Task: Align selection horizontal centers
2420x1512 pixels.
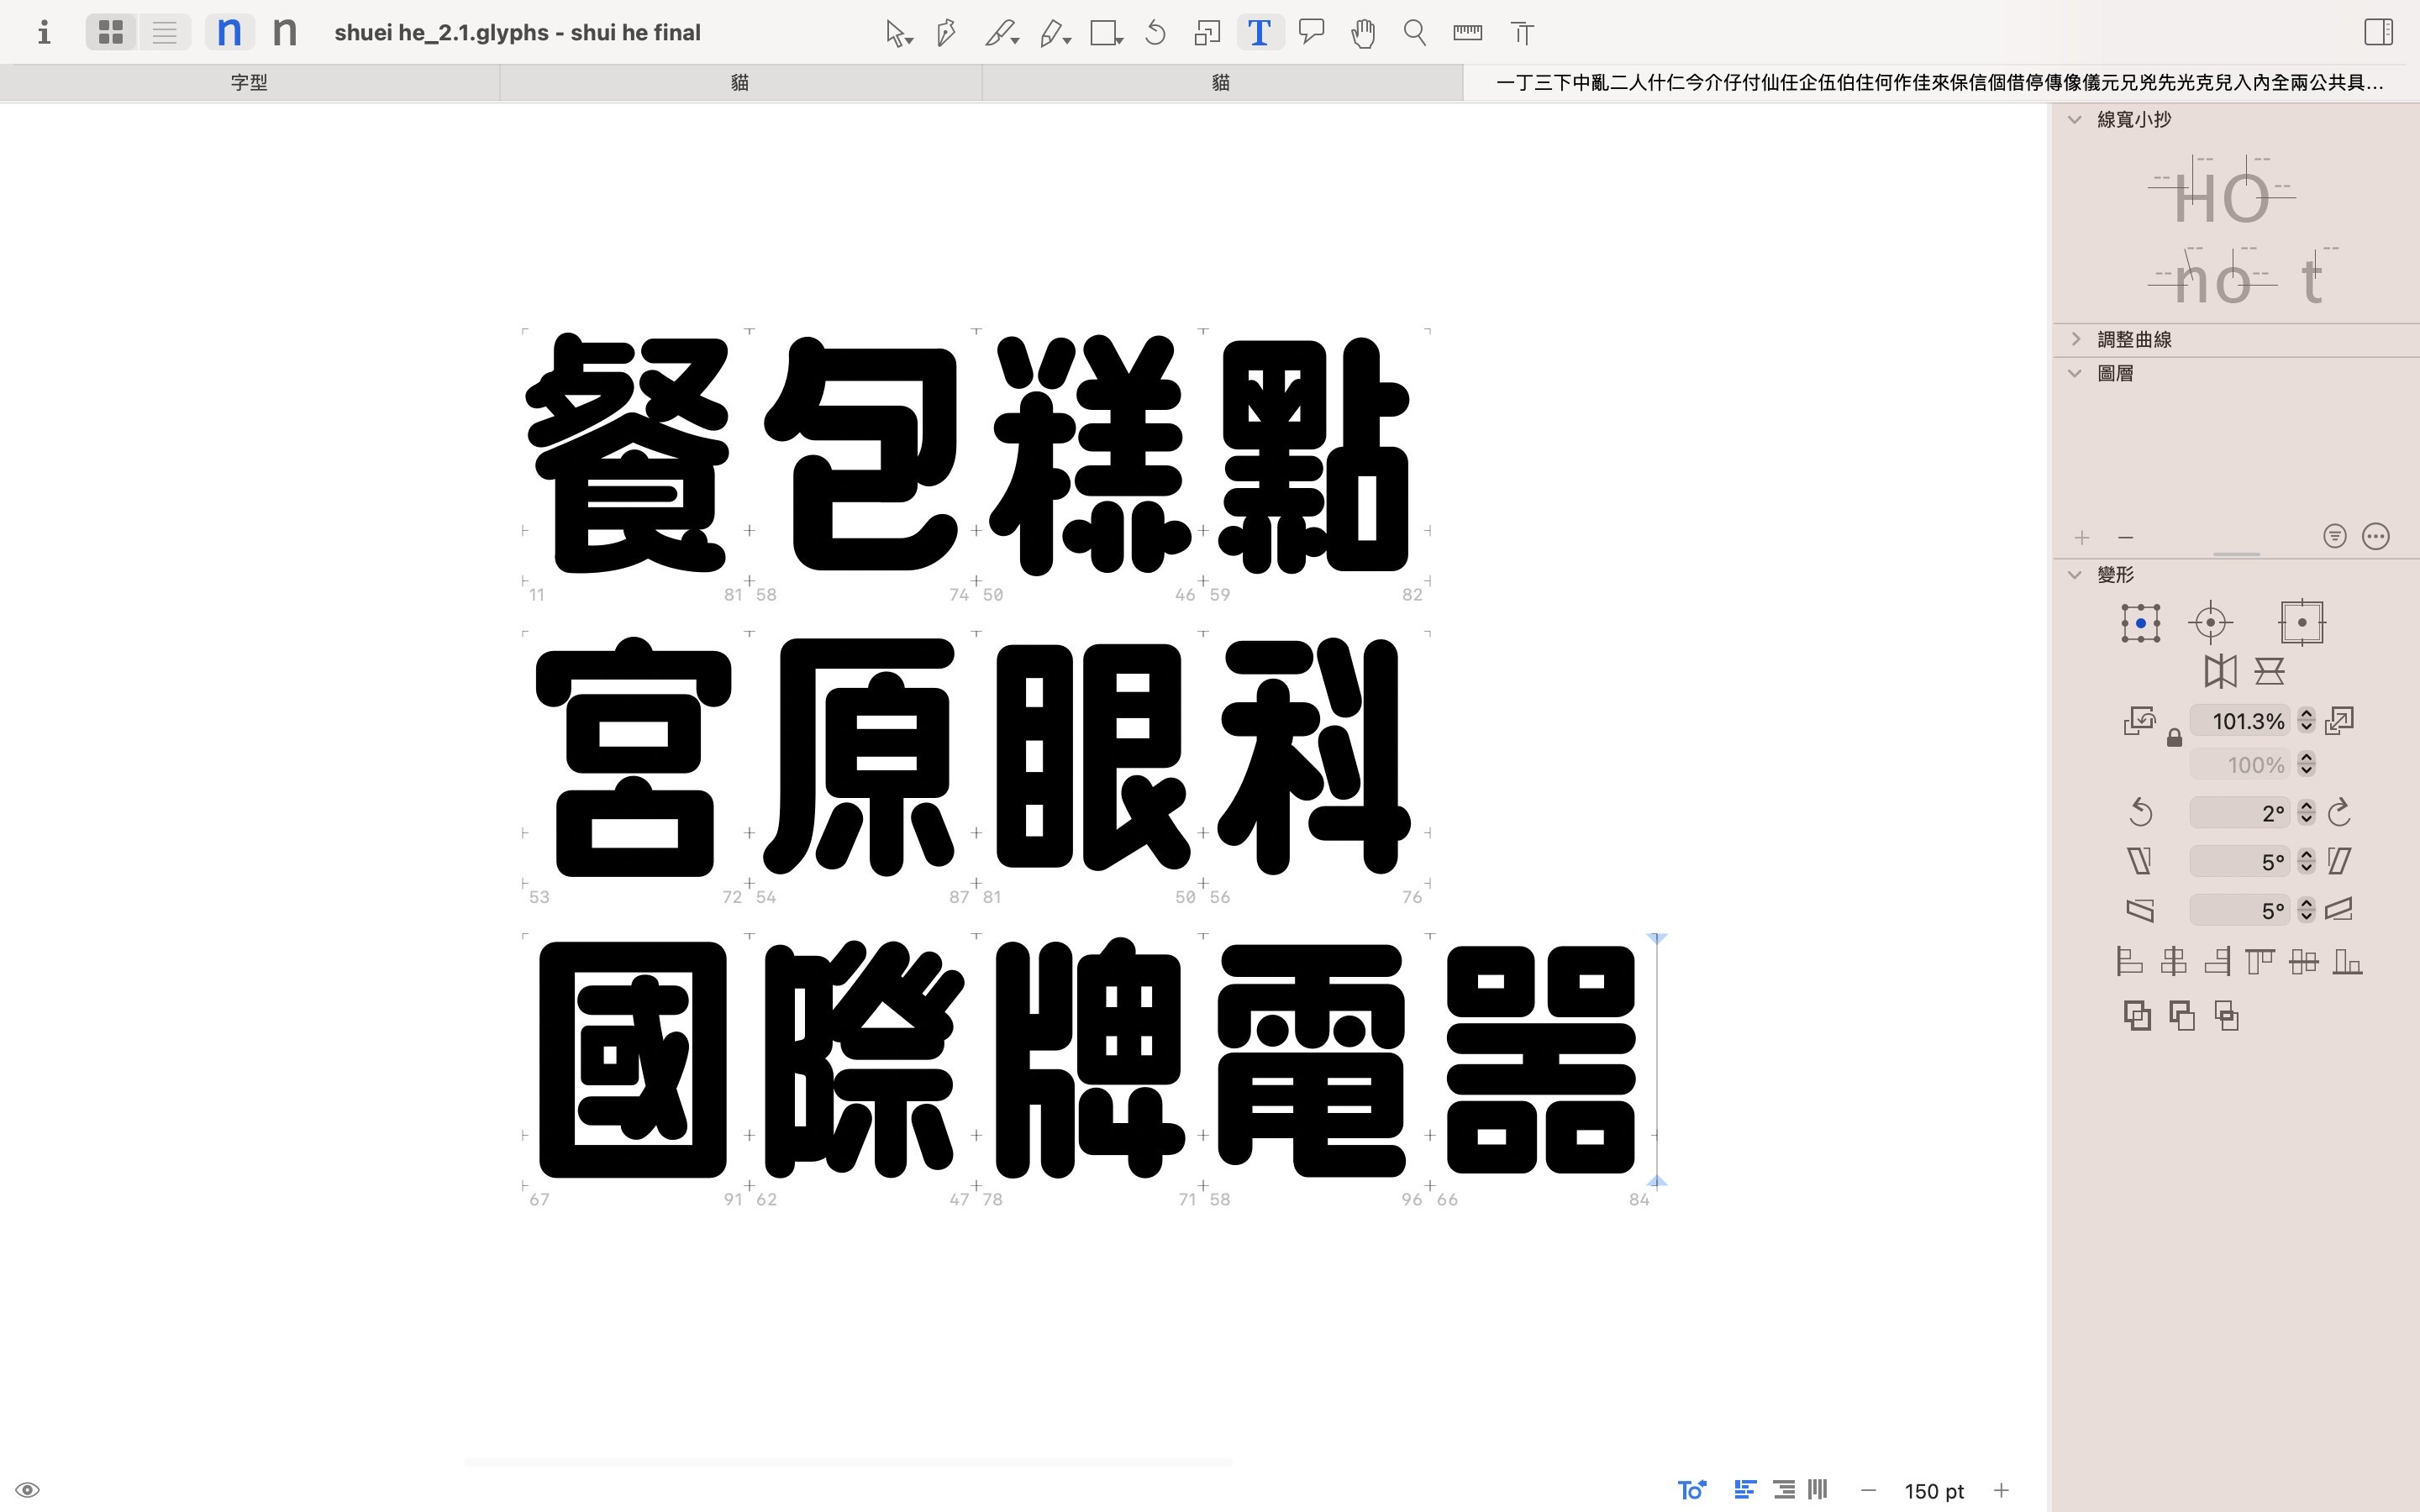Action: 2173,962
